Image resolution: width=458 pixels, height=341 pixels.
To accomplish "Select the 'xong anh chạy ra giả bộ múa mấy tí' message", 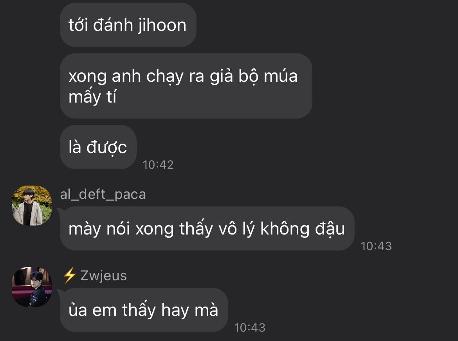I will pos(186,86).
